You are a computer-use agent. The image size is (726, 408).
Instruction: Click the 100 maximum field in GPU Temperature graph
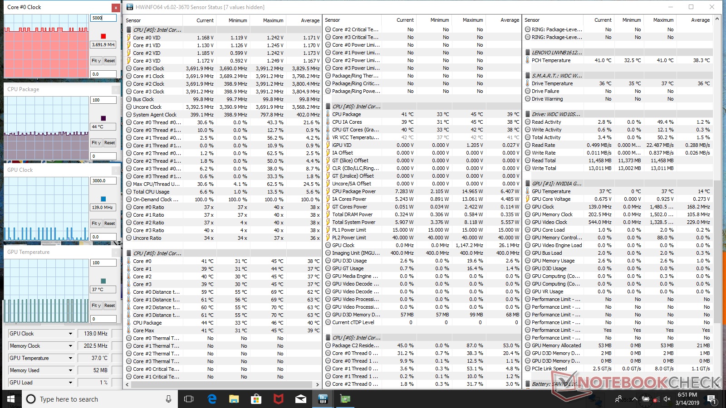[x=103, y=262]
